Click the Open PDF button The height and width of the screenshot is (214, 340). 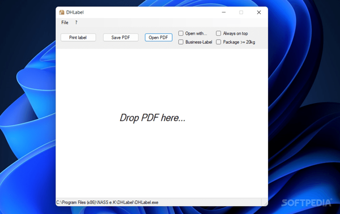click(159, 37)
